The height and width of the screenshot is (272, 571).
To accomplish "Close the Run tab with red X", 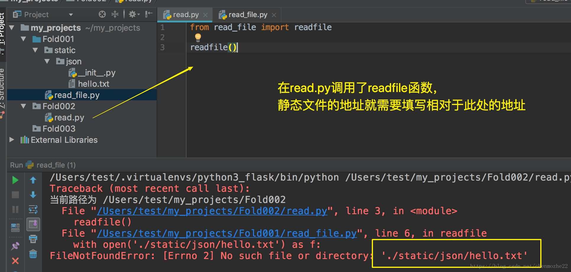I will [15, 261].
